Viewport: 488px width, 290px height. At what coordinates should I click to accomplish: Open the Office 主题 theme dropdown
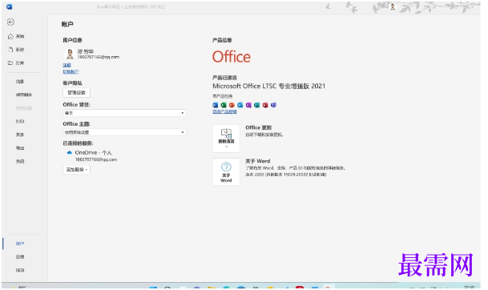tap(124, 132)
